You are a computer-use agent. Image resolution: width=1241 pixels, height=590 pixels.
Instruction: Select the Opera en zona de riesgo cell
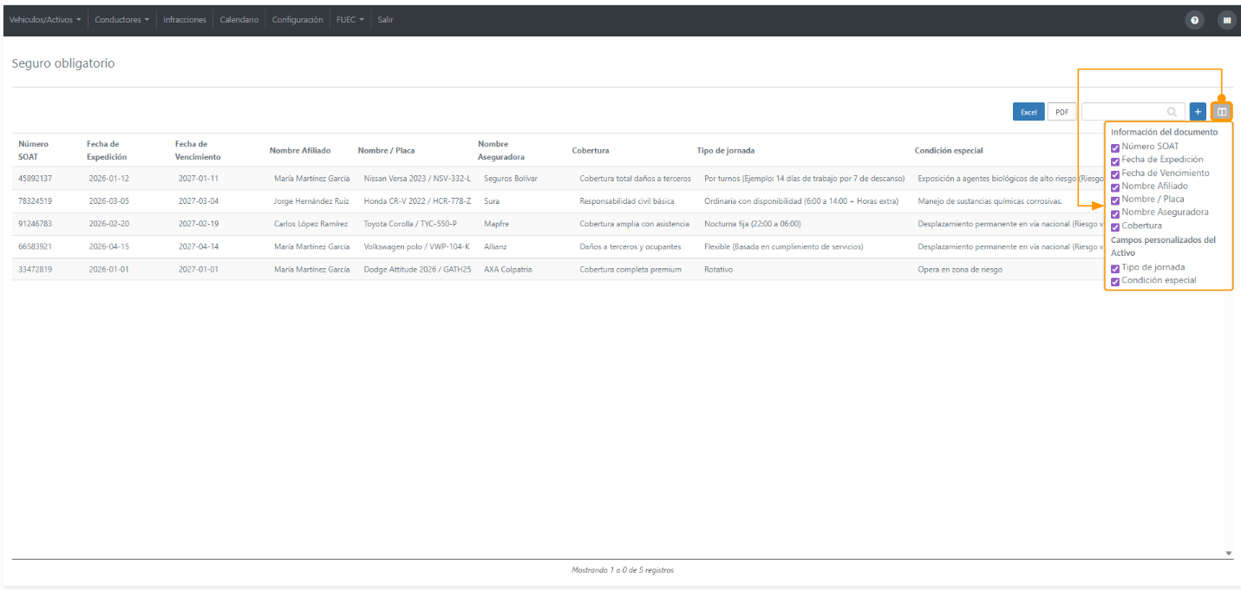pos(960,269)
